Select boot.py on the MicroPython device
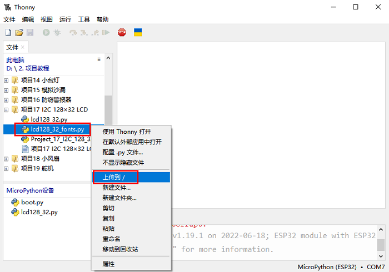Image resolution: width=389 pixels, height=272 pixels. coord(32,202)
